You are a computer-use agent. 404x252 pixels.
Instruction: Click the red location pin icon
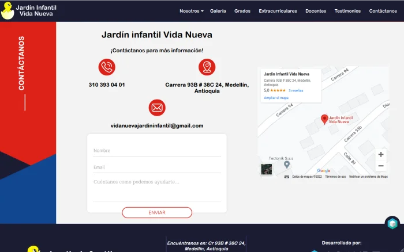click(207, 67)
